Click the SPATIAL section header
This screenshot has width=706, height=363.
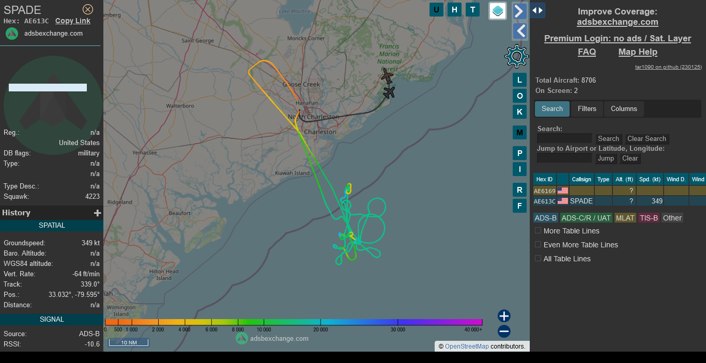(x=52, y=225)
